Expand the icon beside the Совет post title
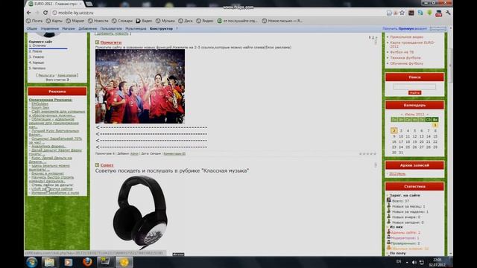 point(98,165)
